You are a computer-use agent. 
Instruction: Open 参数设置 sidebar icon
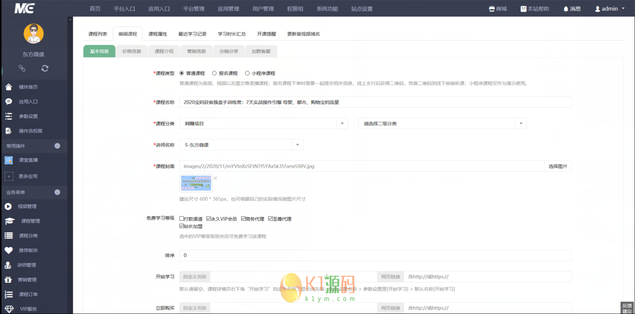point(9,116)
